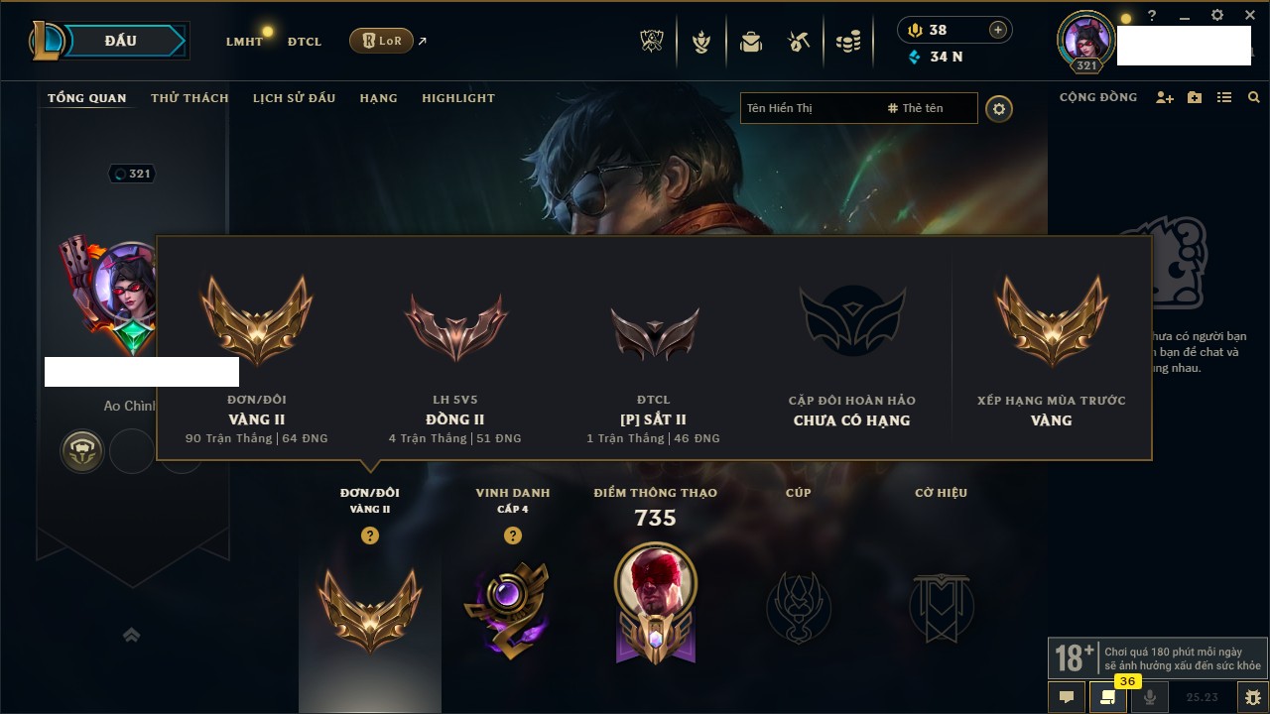The width and height of the screenshot is (1270, 714).
Task: Open the Collection backpack icon
Action: coord(751,42)
